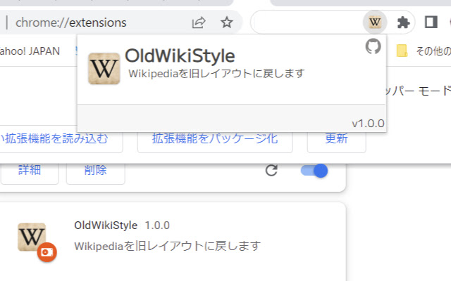This screenshot has height=281, width=451.
Task: Click the orange unpacked-extension badge icon
Action: pos(47,251)
